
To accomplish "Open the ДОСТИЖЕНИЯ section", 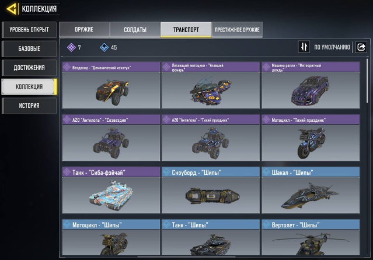I will 29,68.
